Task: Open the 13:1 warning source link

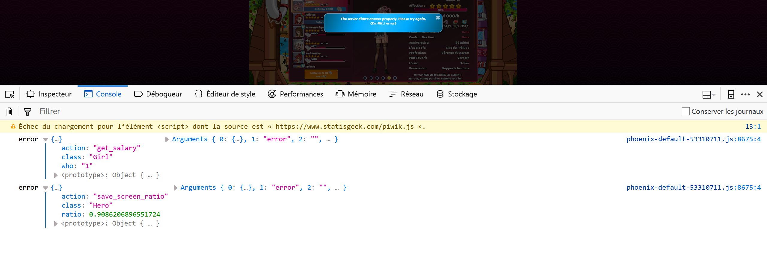Action: click(x=753, y=127)
